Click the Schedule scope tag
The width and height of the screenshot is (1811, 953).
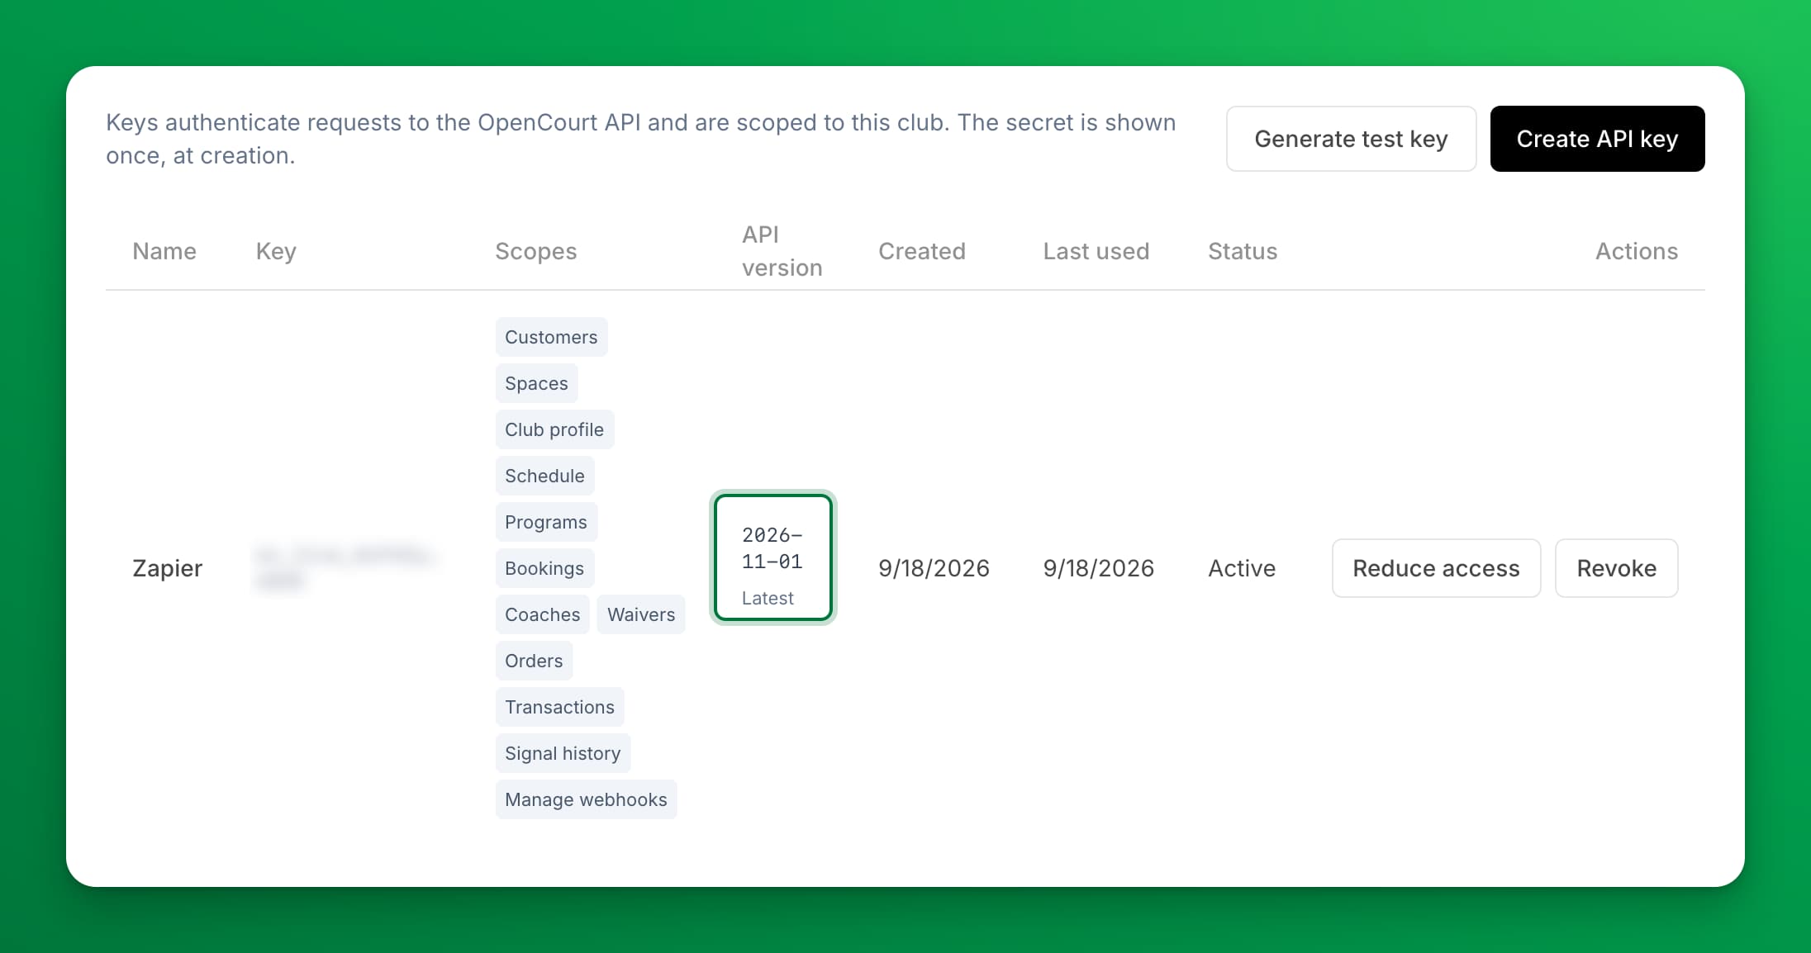[544, 476]
